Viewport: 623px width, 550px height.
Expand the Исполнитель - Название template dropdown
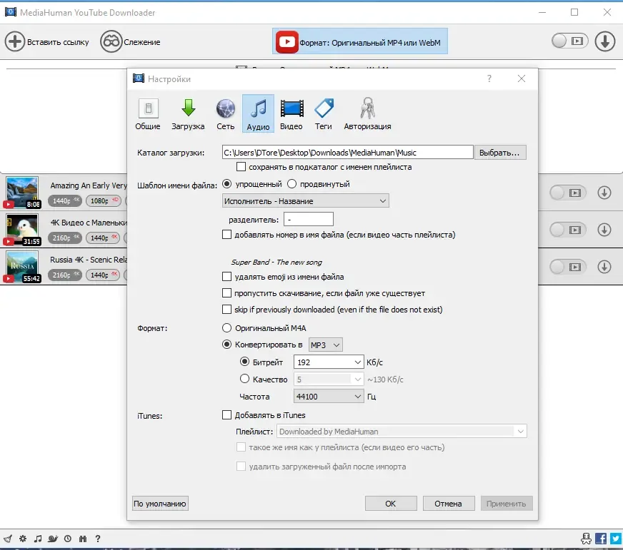click(x=305, y=200)
